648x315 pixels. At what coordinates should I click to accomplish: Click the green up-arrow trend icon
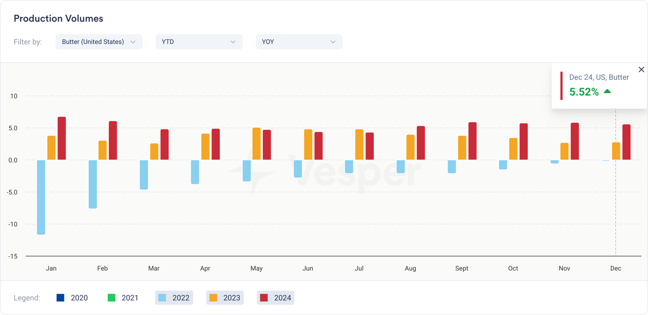[607, 91]
